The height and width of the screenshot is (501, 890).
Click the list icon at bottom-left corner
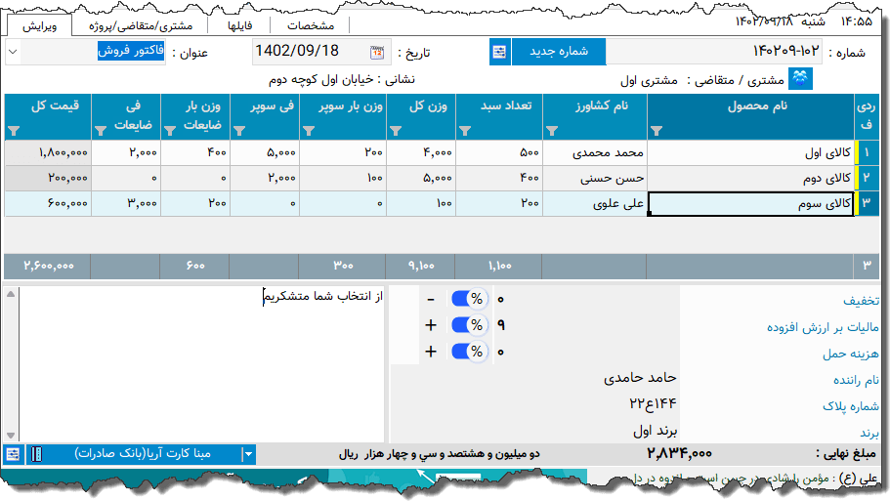13,454
